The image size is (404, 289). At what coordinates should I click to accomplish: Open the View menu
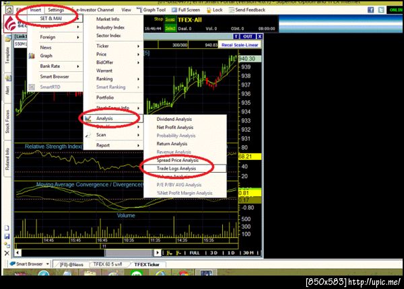(x=126, y=10)
